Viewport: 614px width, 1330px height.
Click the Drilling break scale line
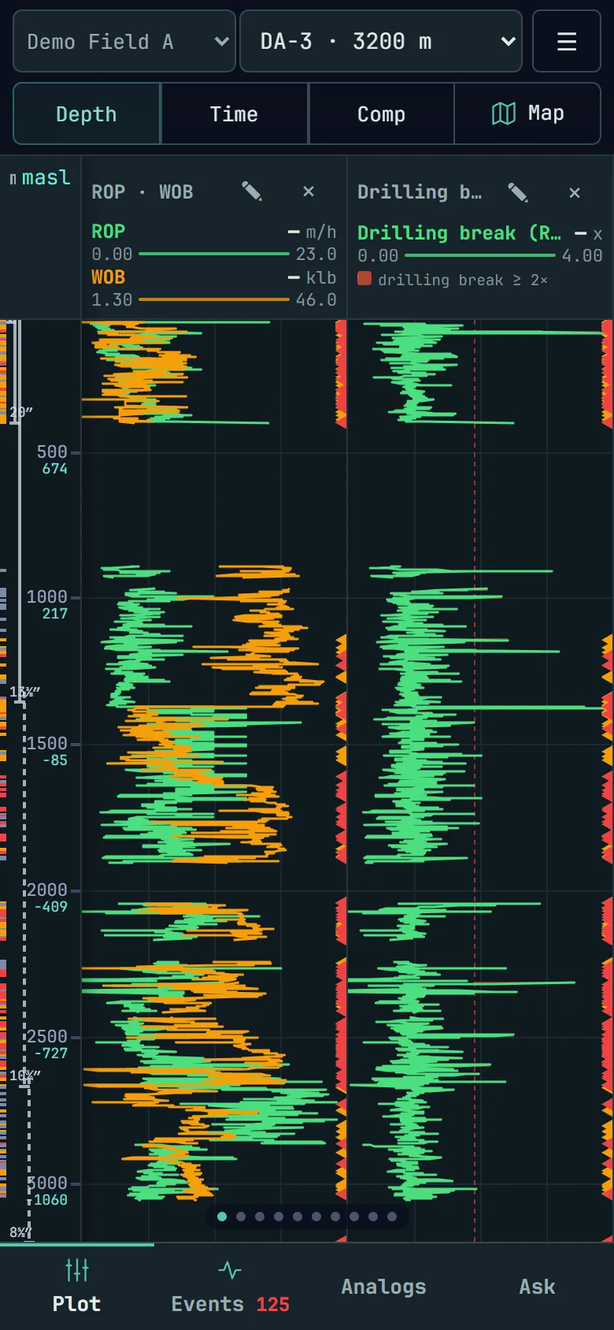(x=480, y=255)
